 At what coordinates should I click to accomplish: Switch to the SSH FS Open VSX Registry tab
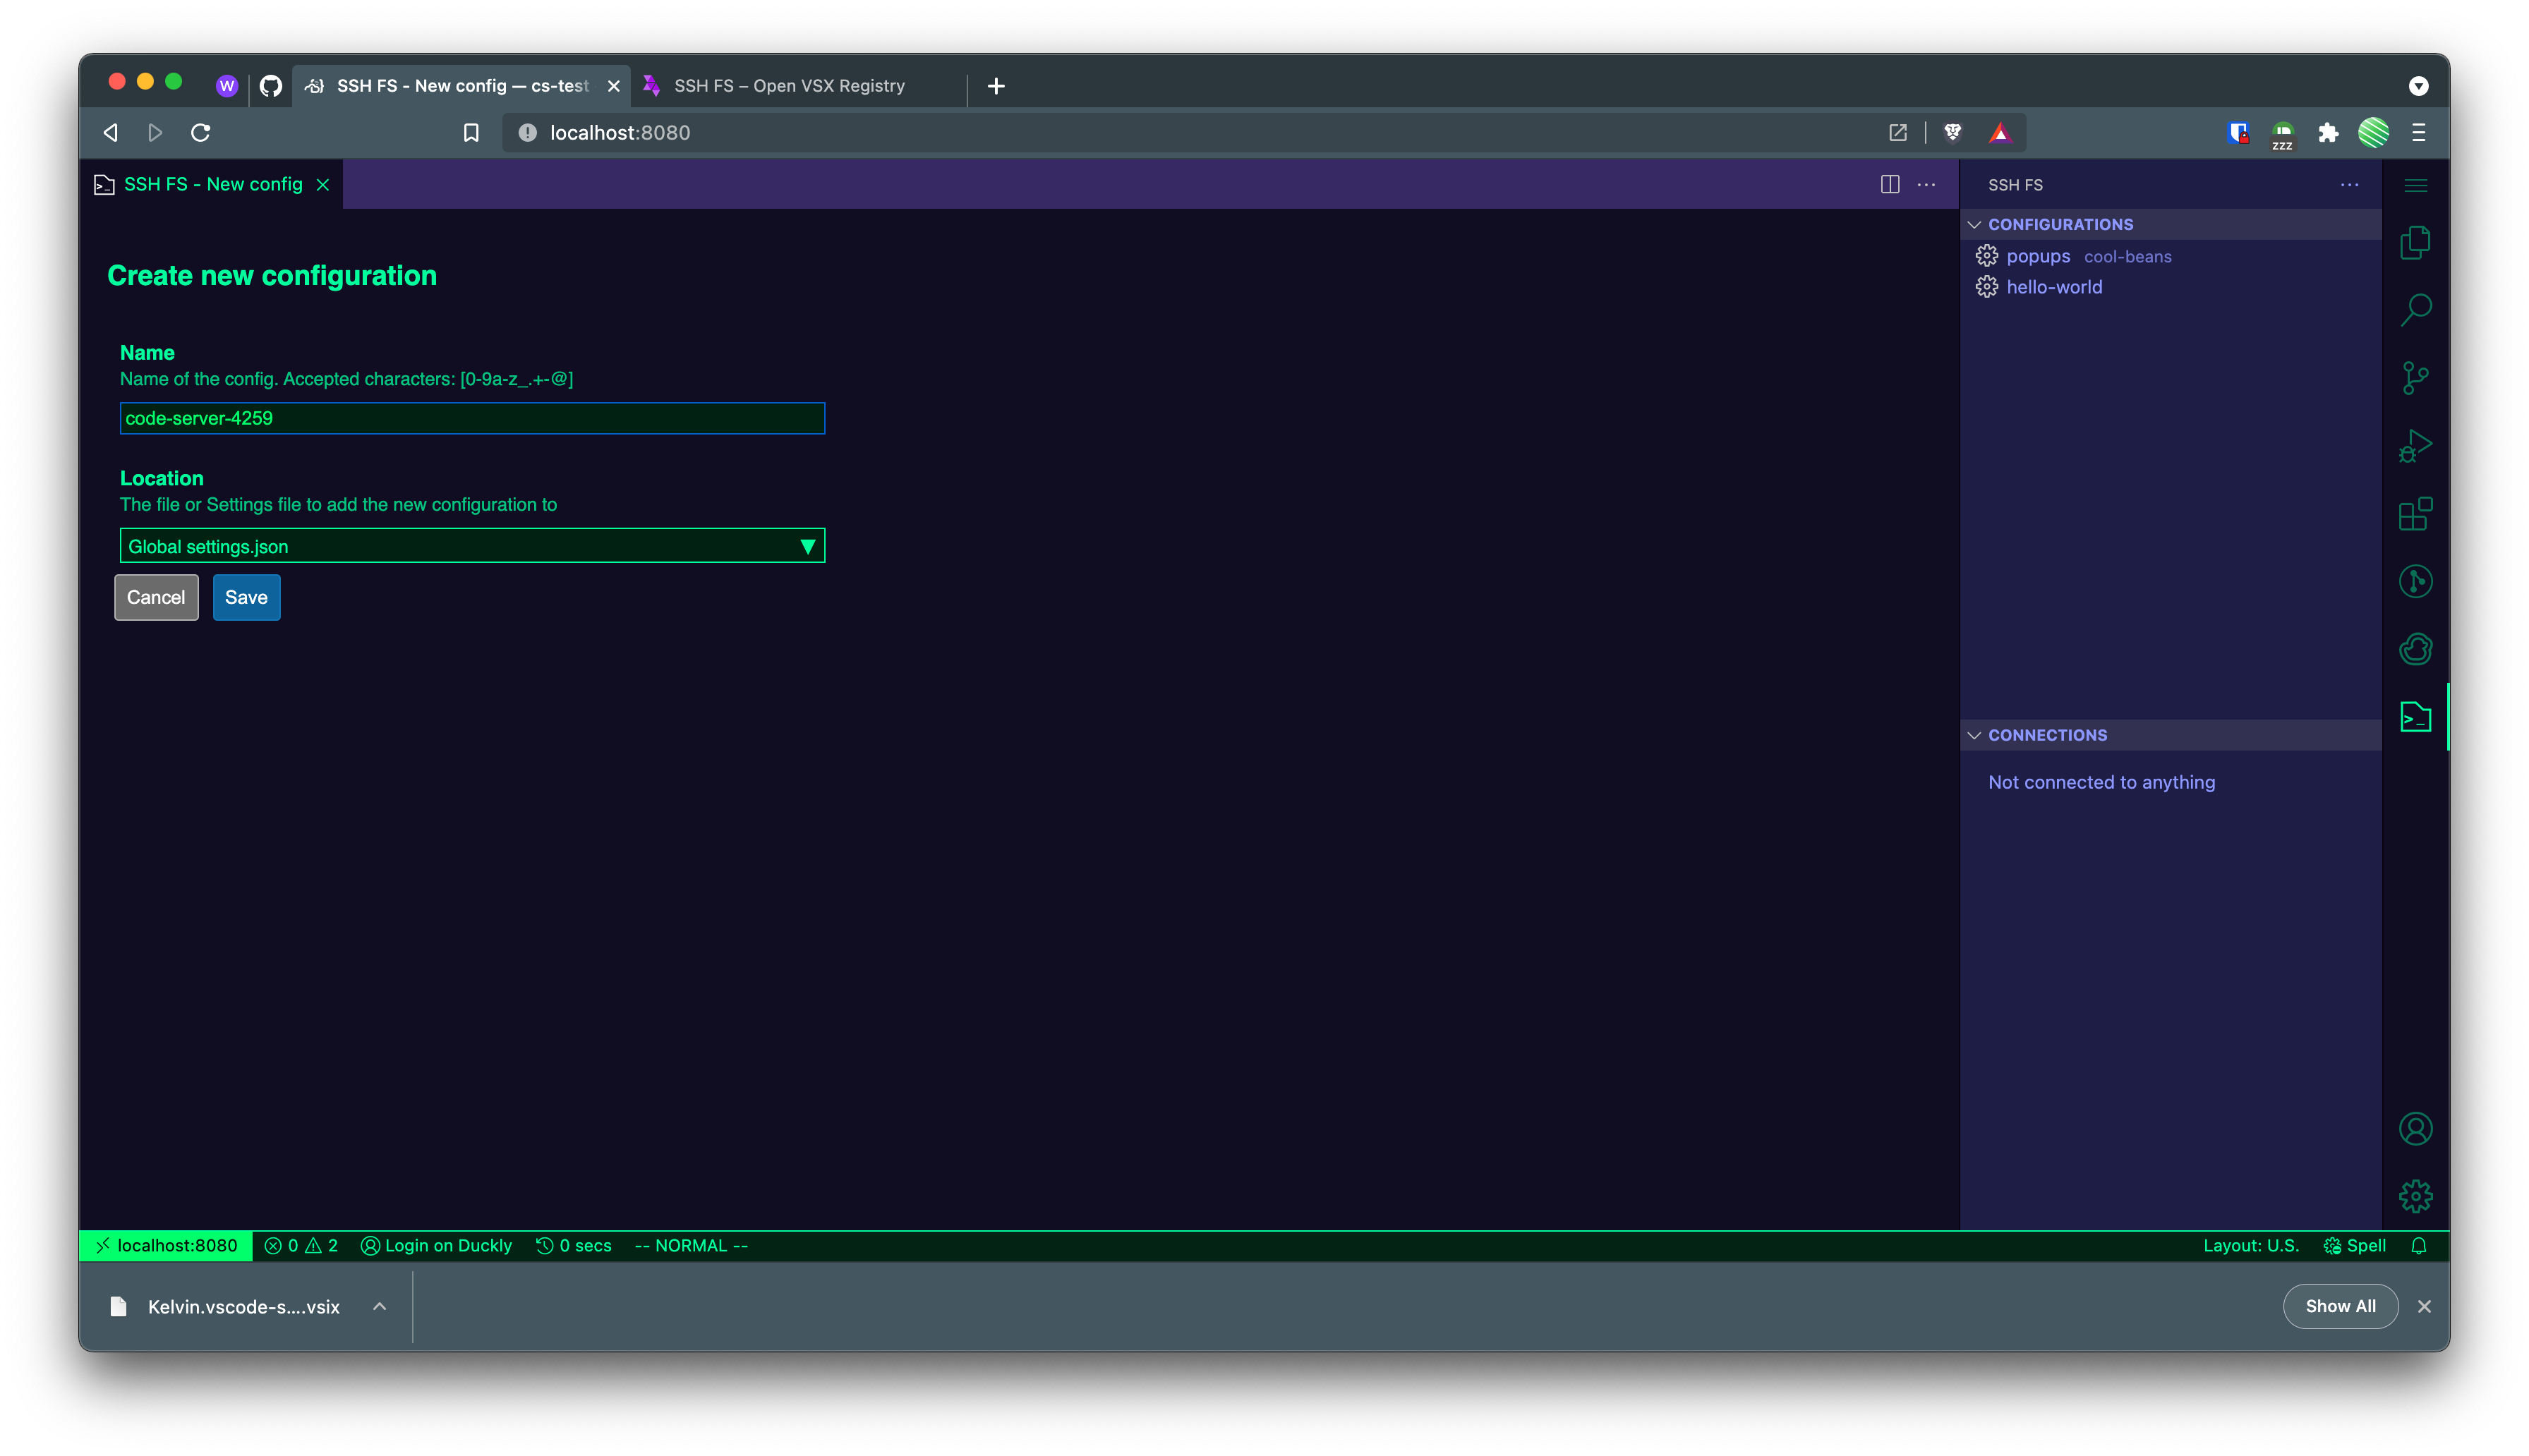coord(789,85)
